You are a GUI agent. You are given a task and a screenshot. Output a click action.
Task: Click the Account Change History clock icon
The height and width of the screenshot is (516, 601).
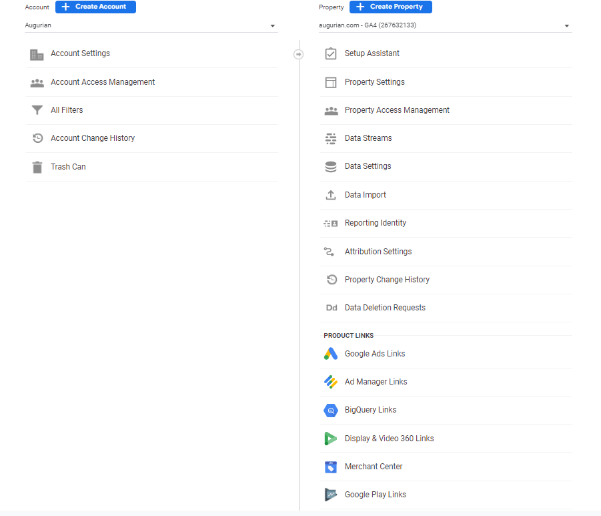coord(37,138)
